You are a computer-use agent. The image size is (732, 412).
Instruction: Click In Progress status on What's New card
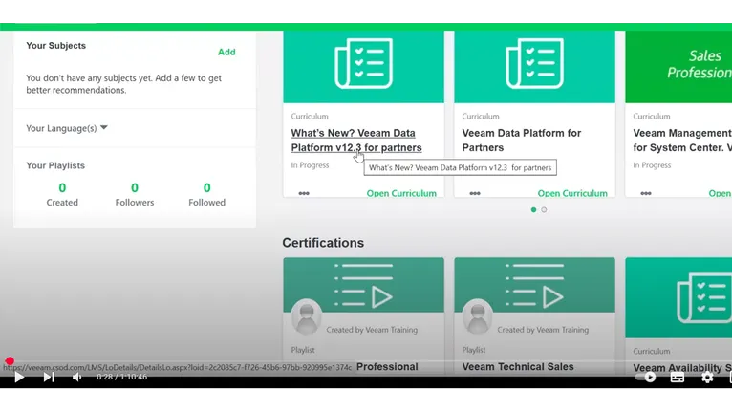tap(310, 165)
